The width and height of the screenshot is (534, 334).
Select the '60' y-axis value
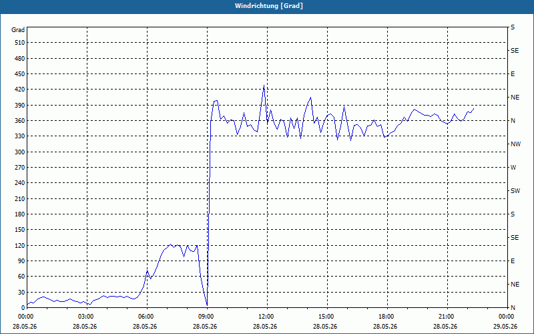21,277
